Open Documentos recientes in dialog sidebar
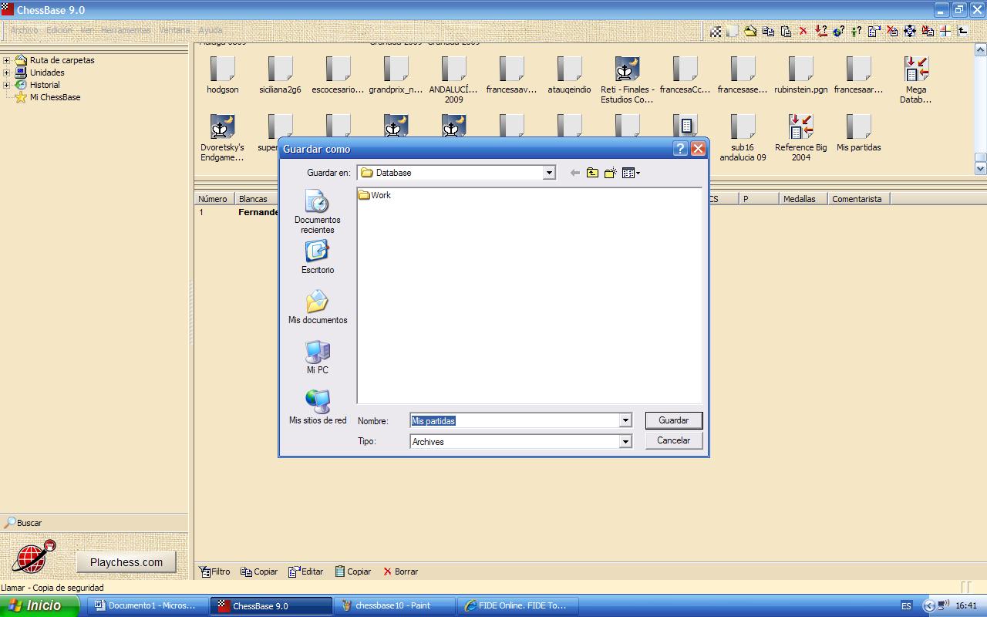The width and height of the screenshot is (987, 617). pyautogui.click(x=318, y=213)
